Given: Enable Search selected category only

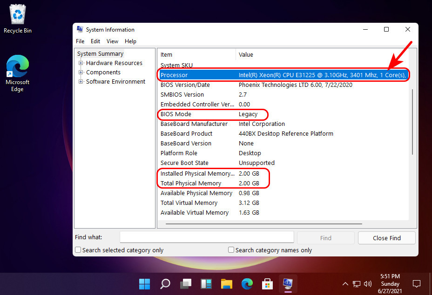Looking at the screenshot, I should click(78, 249).
